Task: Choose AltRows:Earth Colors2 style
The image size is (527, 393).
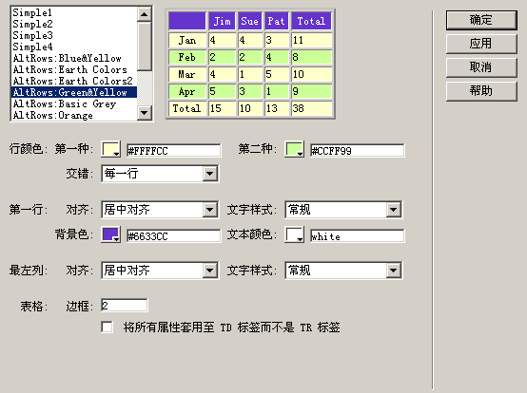Action: tap(74, 81)
